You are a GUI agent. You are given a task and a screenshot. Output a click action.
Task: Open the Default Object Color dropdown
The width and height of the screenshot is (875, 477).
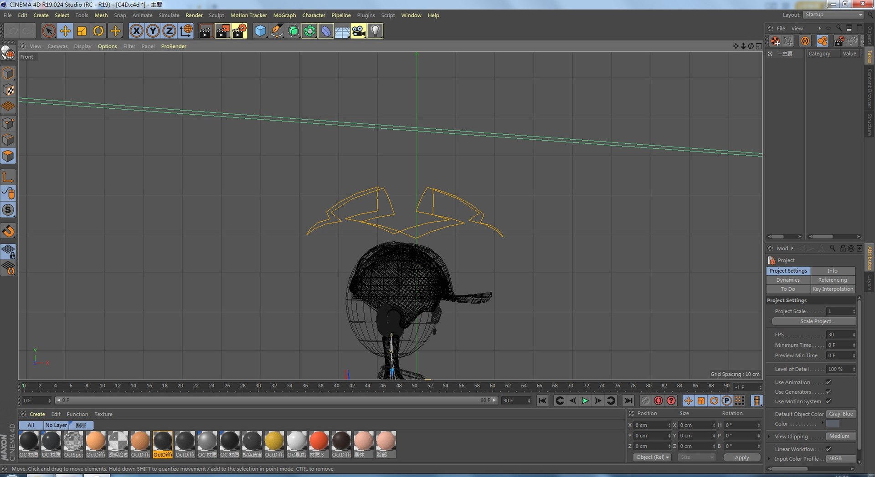pos(841,414)
